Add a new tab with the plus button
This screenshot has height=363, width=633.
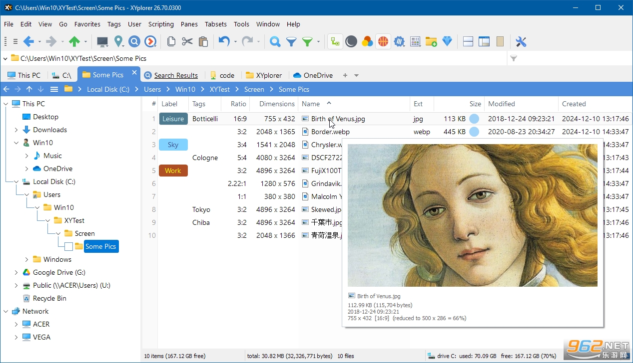click(x=345, y=75)
